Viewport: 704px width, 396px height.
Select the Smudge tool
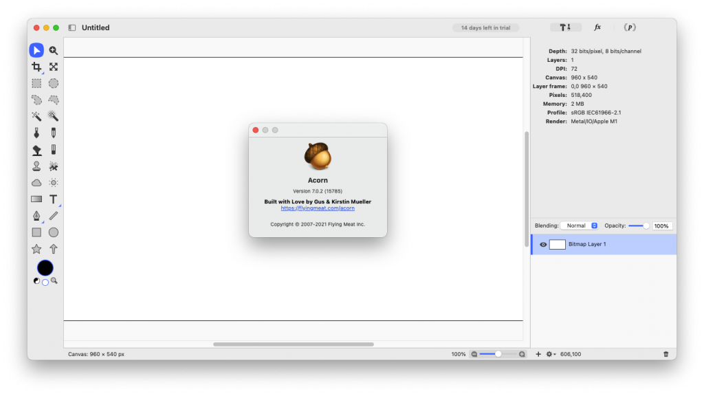pyautogui.click(x=54, y=166)
